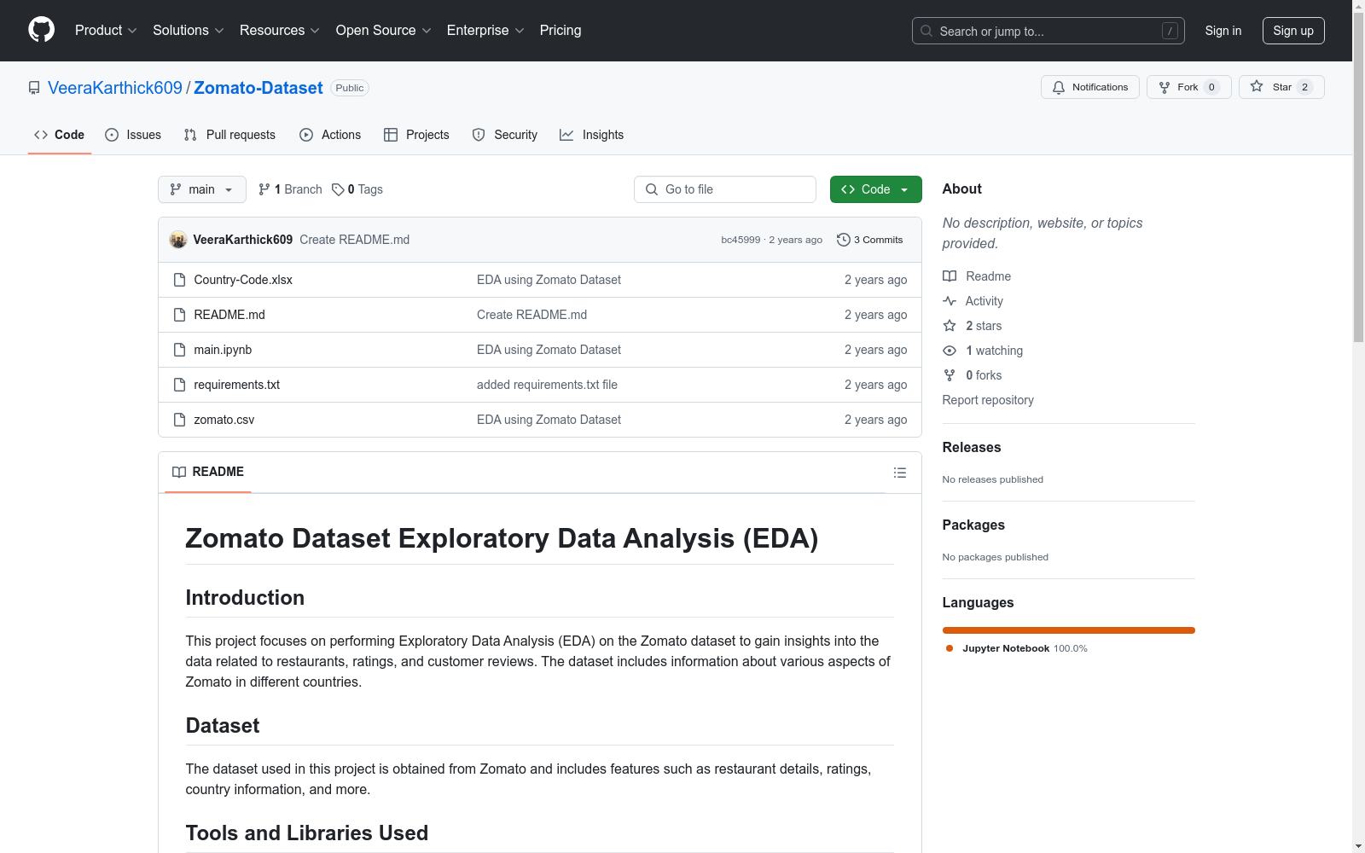Click the file icon beside main.ipynb
1365x853 pixels.
179,350
